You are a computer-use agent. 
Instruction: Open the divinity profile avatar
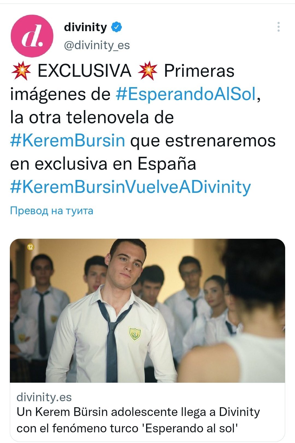click(32, 36)
